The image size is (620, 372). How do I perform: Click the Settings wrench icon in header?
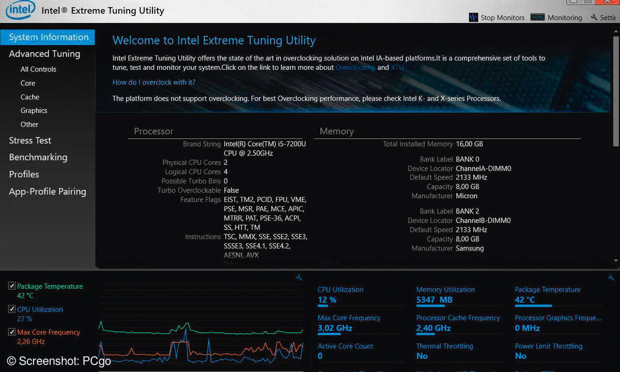click(594, 18)
